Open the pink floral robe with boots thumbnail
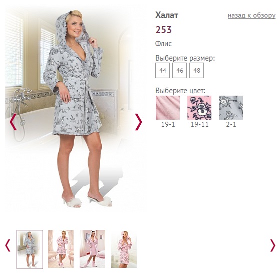280x273 pixels. pyautogui.click(x=61, y=249)
